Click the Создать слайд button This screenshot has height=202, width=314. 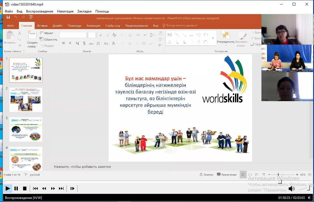32,39
